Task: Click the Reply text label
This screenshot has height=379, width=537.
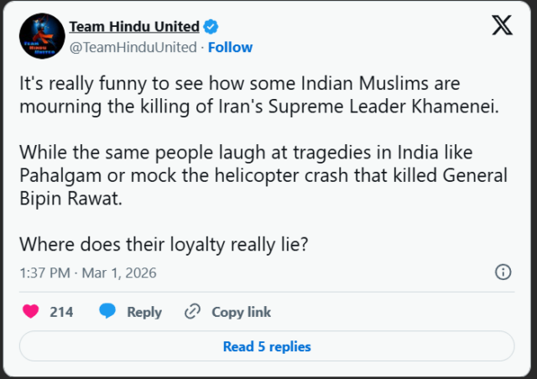Action: (x=144, y=312)
